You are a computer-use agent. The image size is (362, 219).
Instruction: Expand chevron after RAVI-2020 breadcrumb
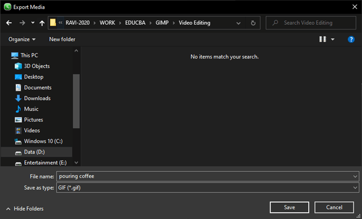click(95, 23)
